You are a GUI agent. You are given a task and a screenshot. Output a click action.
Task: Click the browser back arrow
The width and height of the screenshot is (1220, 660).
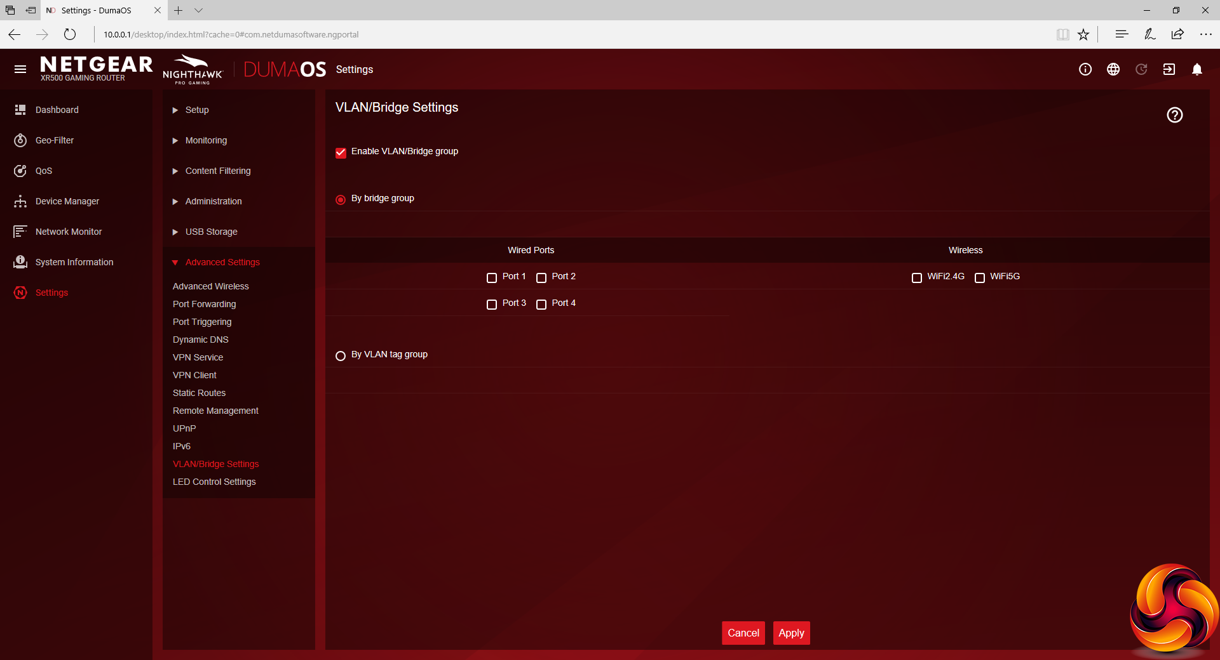pos(15,34)
